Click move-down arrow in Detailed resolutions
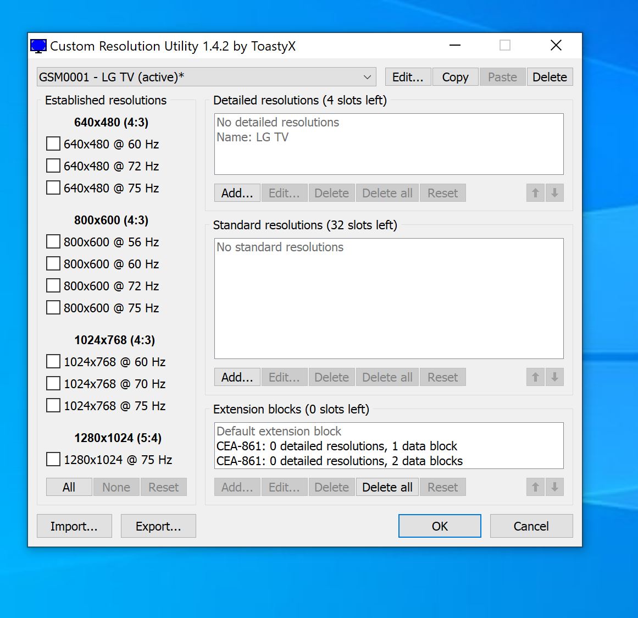 (x=555, y=193)
